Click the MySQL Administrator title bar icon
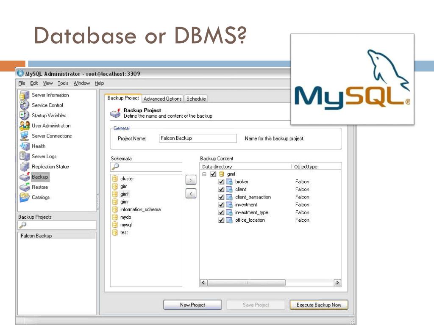 click(20, 73)
